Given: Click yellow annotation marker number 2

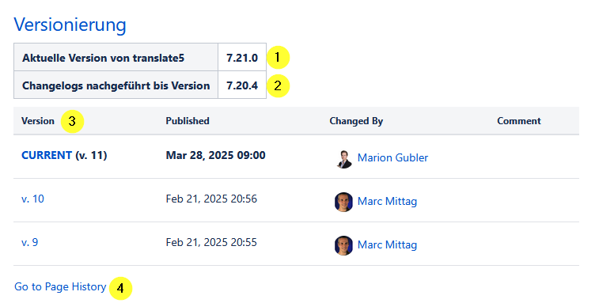Looking at the screenshot, I should coord(278,85).
